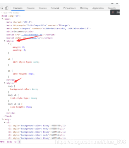Select the title Document element
The image size is (129, 148).
coord(19,32)
